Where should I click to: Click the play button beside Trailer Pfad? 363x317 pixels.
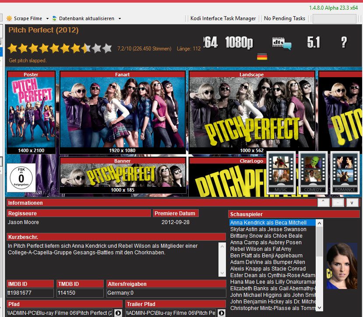[221, 313]
